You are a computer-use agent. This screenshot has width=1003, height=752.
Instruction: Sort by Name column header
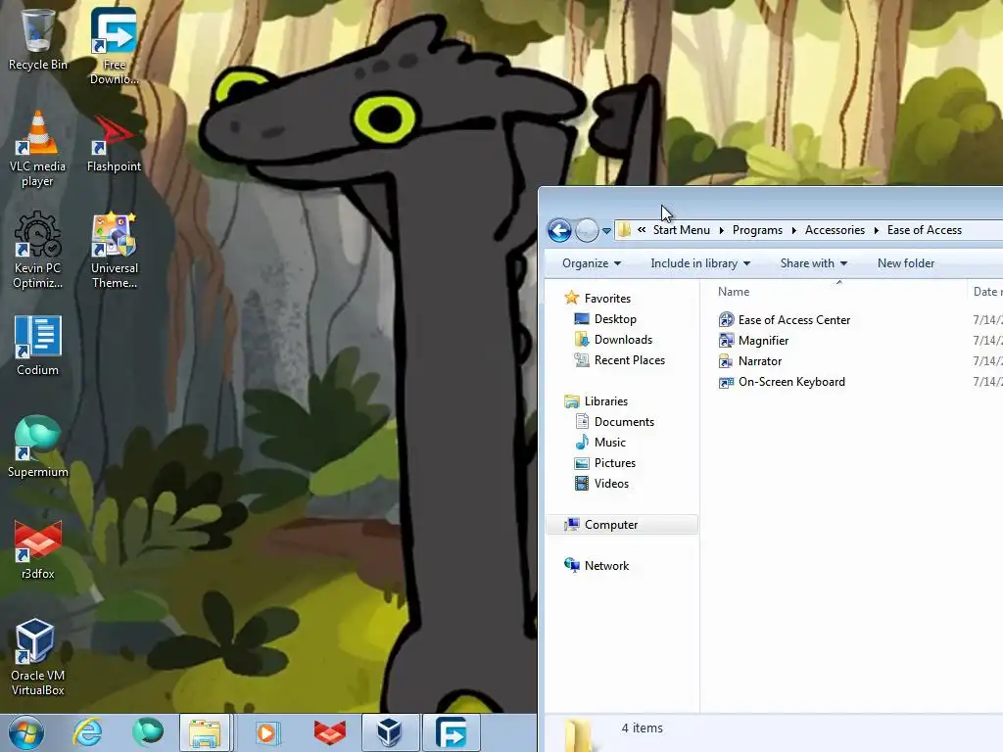coord(838,292)
